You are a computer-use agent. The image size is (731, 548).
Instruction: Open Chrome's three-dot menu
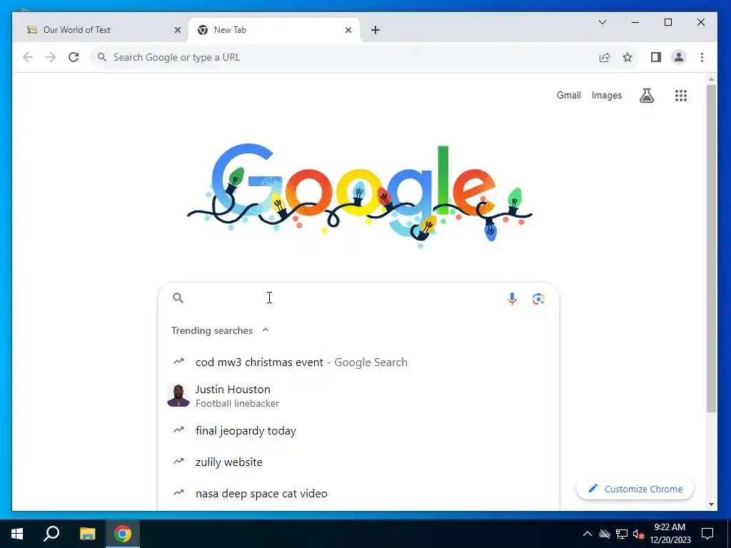(x=702, y=57)
